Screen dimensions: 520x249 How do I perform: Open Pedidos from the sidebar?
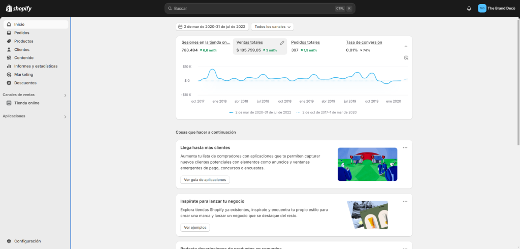coord(21,33)
